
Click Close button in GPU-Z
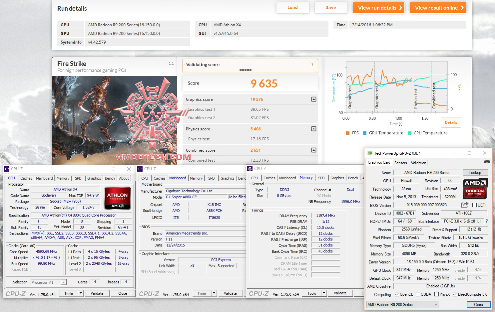tap(478, 305)
